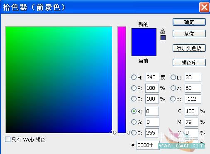210x154 pixels.
Task: Click the vertical color slider bar
Action: [122, 79]
